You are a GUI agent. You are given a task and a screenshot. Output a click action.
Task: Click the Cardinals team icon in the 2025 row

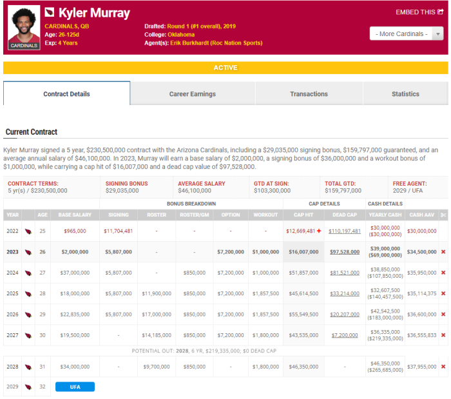point(28,294)
